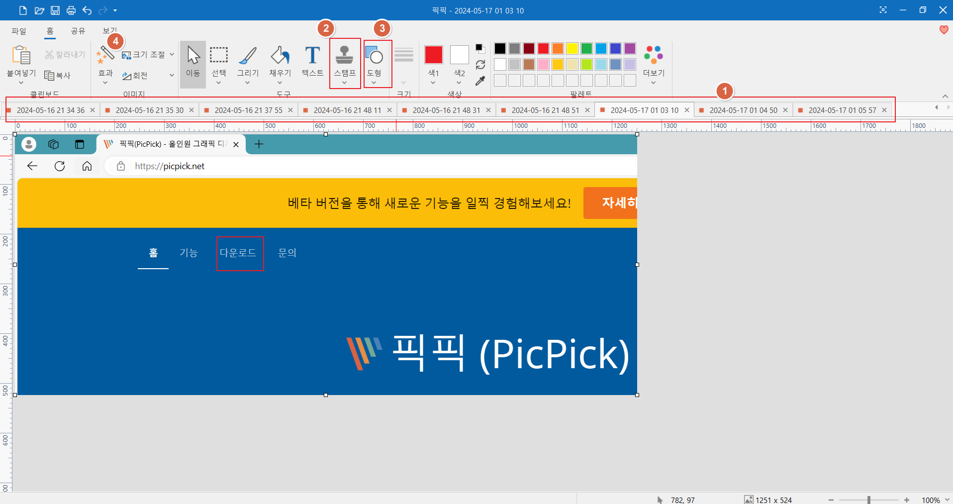The image size is (953, 504).
Task: Expand the 그리기 tool dropdown arrow
Action: 248,83
